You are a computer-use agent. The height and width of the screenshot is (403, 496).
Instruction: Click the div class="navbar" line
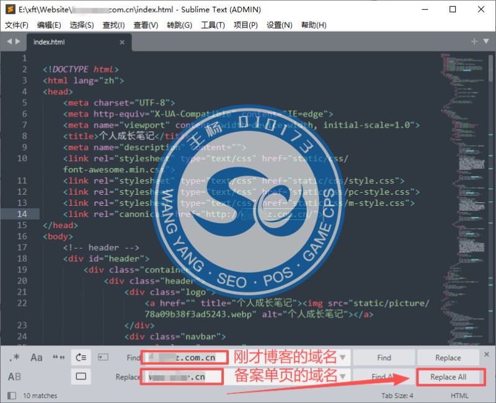(x=175, y=336)
